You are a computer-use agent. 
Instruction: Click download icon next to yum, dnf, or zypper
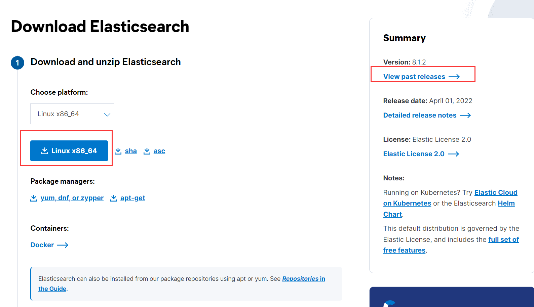34,198
